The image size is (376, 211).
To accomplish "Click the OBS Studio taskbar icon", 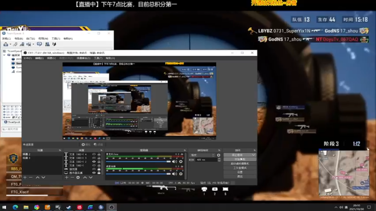I will click(111, 207).
